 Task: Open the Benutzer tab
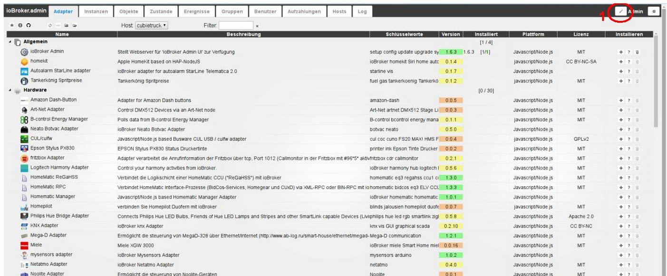[265, 11]
